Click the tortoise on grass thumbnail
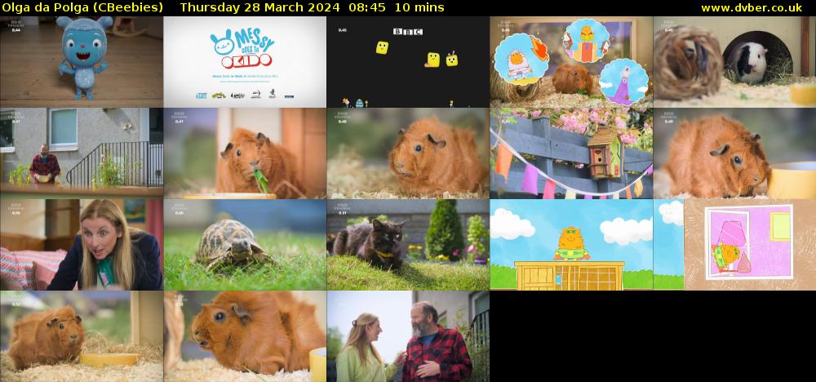 point(245,244)
